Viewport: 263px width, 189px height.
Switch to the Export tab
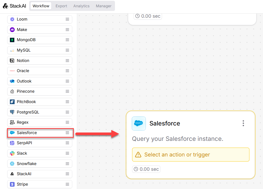coord(61,6)
